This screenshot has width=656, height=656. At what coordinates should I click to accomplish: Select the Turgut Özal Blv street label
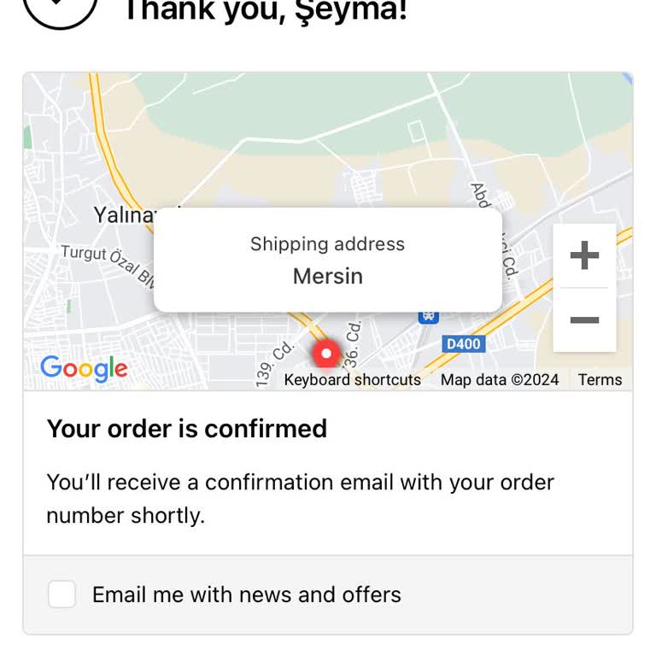(101, 260)
